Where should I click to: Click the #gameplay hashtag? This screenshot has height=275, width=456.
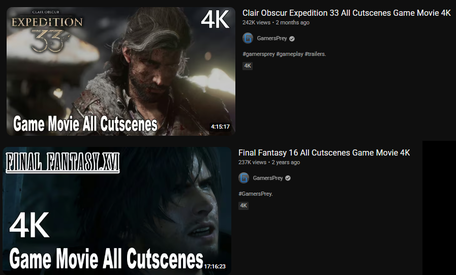click(x=290, y=54)
